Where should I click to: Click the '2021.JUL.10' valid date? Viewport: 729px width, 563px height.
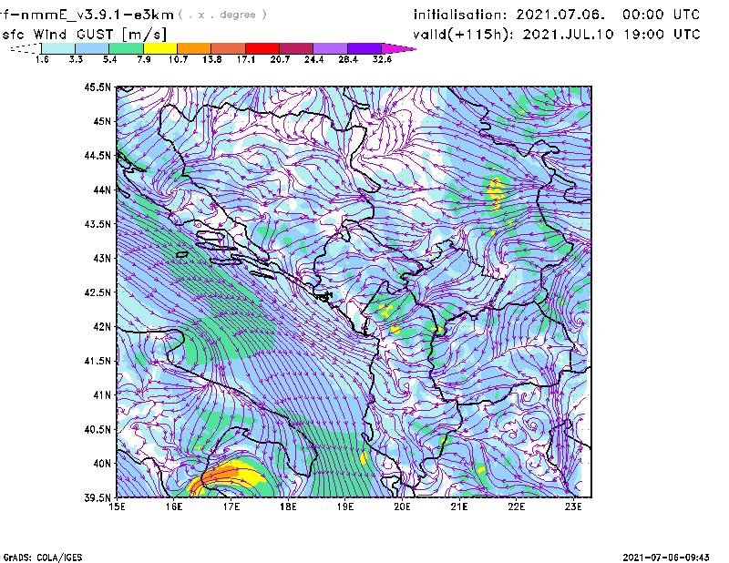(568, 35)
